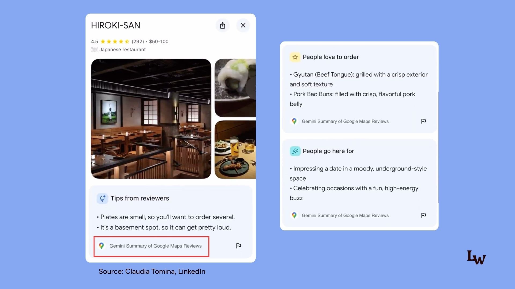Click the star icon beside People love to order
Viewport: 515px width, 289px height.
[x=295, y=57]
